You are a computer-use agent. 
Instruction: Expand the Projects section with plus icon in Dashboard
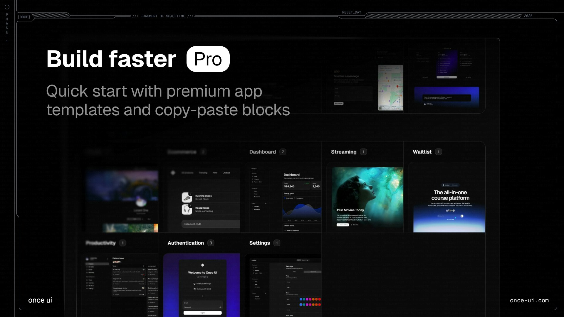pos(266,203)
